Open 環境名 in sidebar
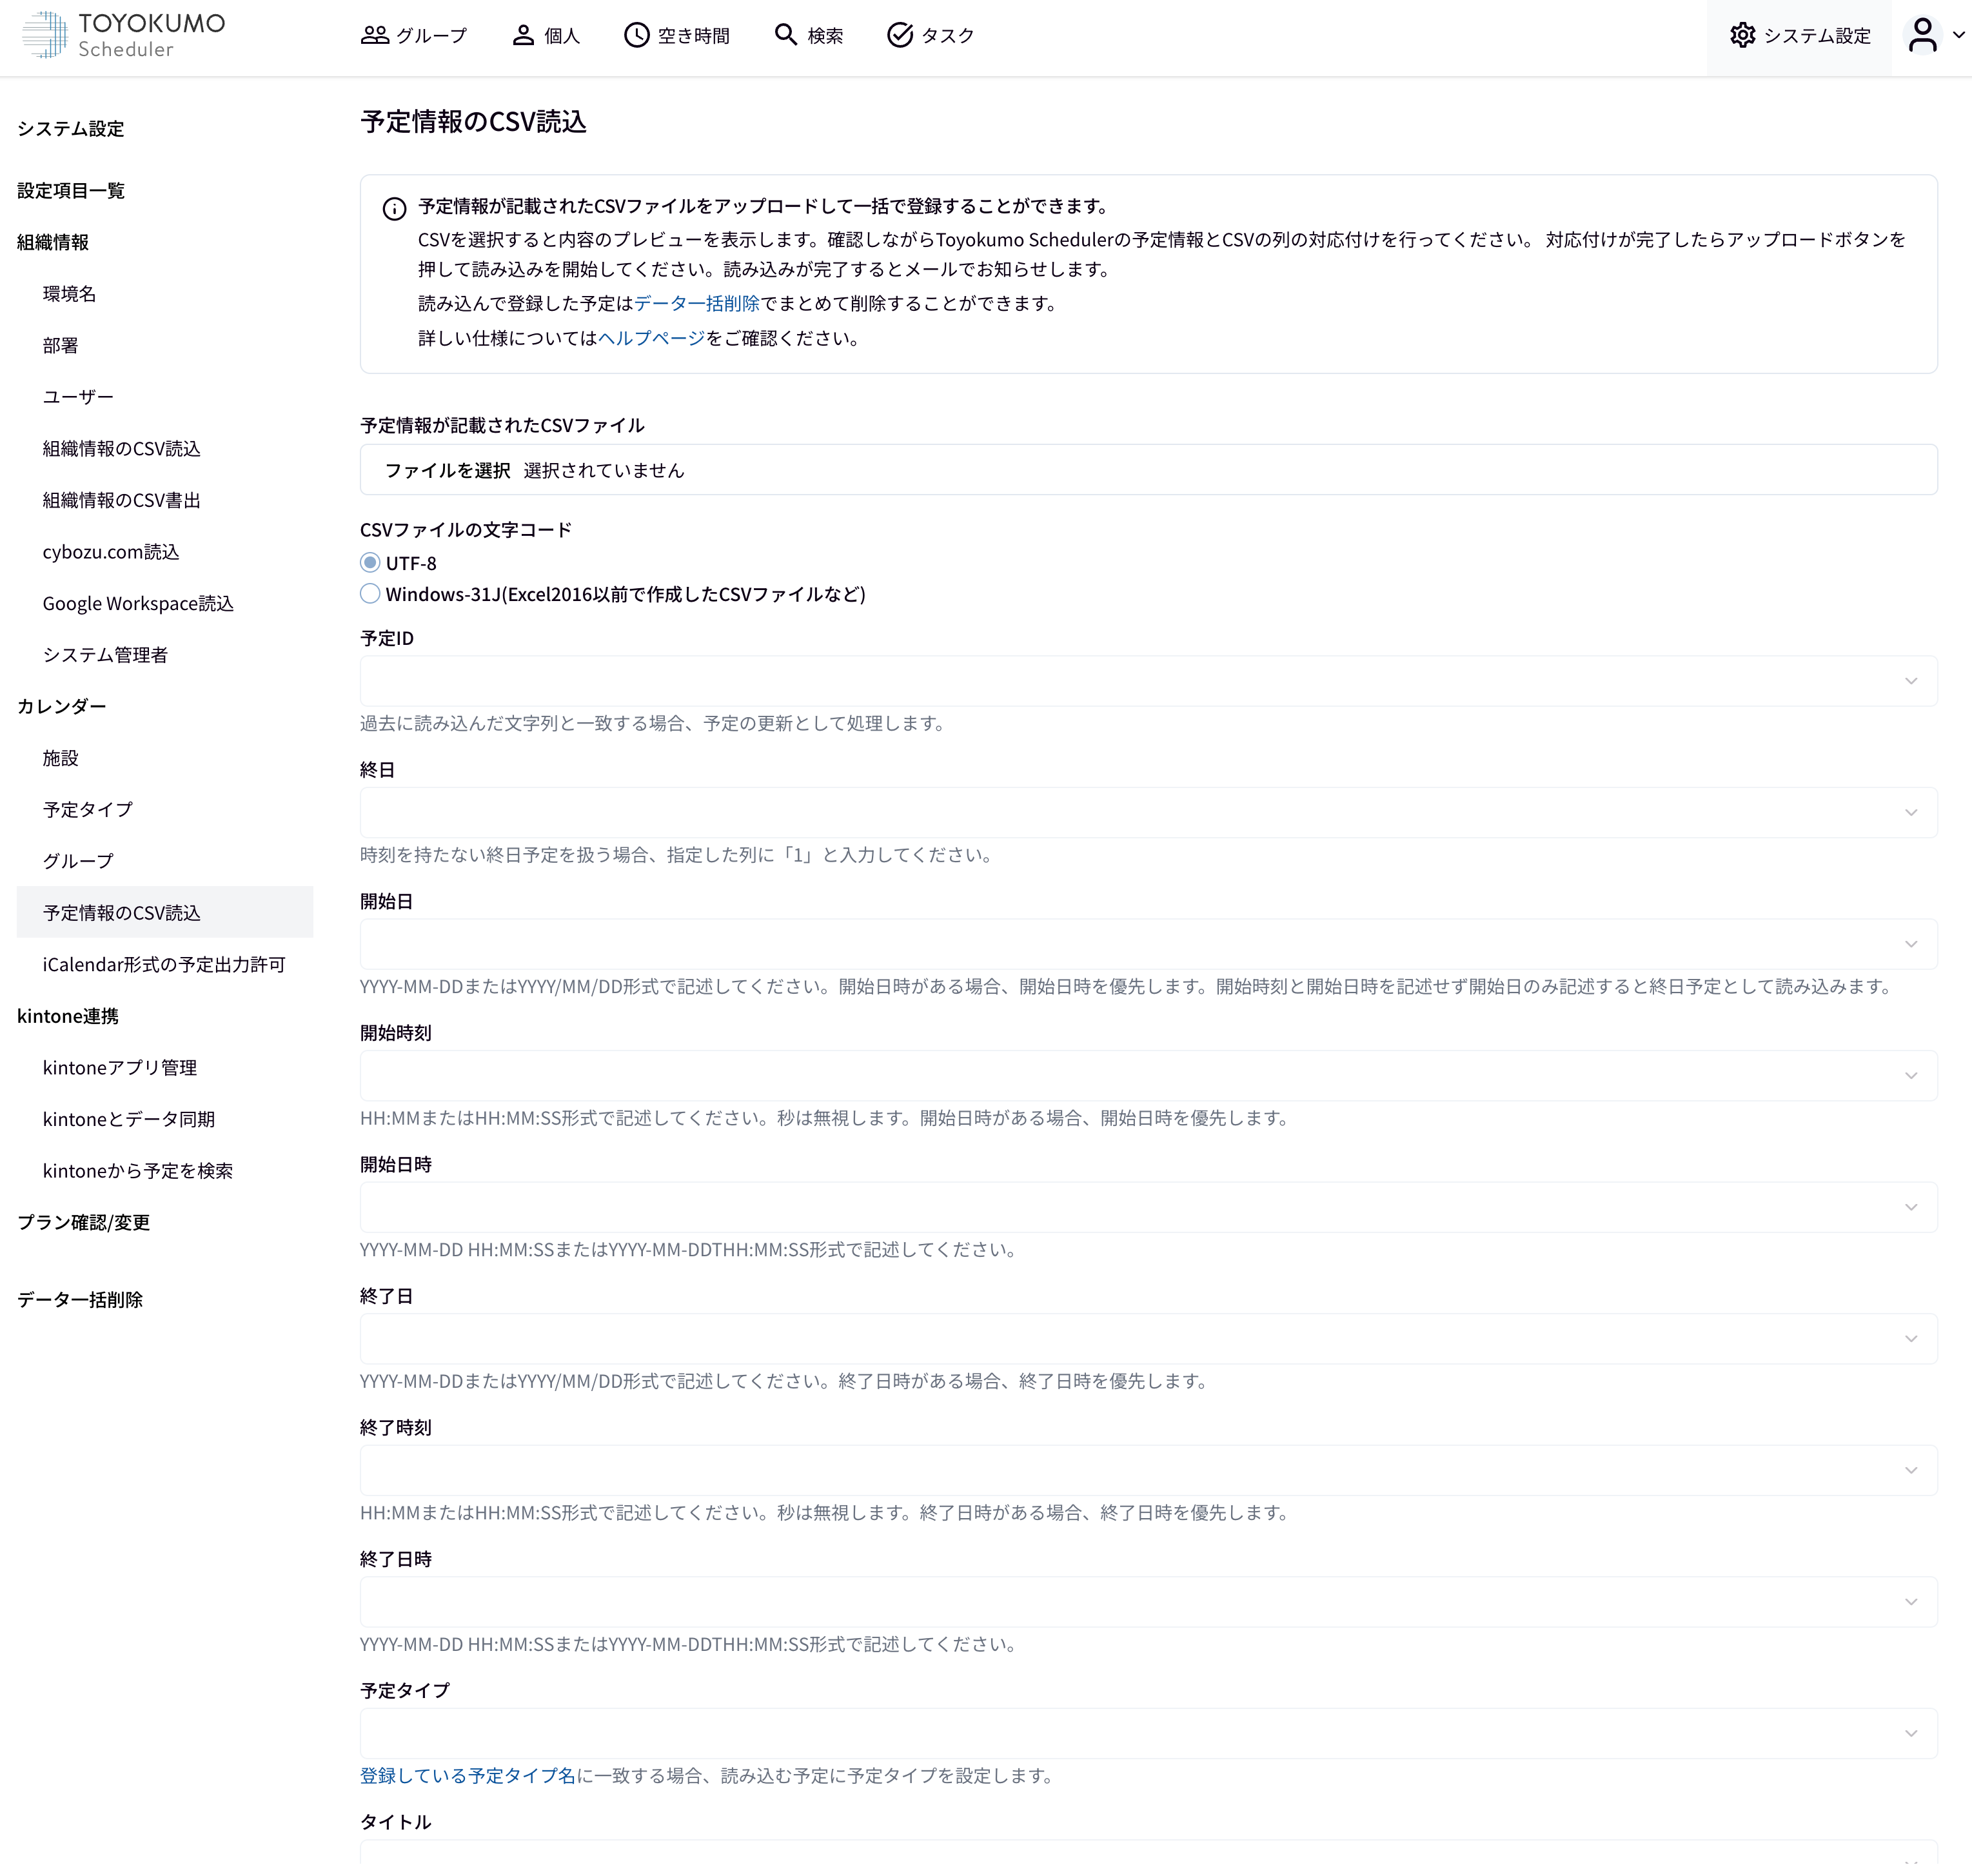Viewport: 1972px width, 1876px height. (69, 293)
